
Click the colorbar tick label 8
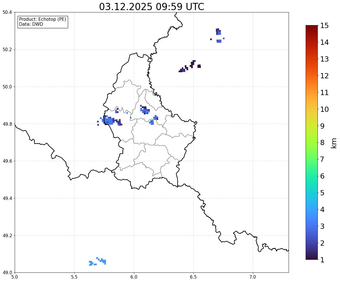point(322,143)
